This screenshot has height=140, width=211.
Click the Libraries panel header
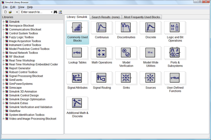(x=33, y=17)
